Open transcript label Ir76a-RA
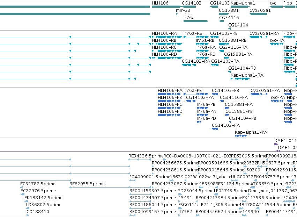Screen dimensions: 297x217 [206, 47]
